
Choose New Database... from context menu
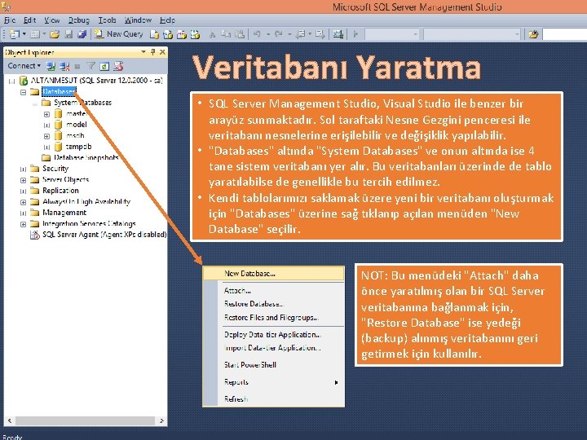pos(273,274)
